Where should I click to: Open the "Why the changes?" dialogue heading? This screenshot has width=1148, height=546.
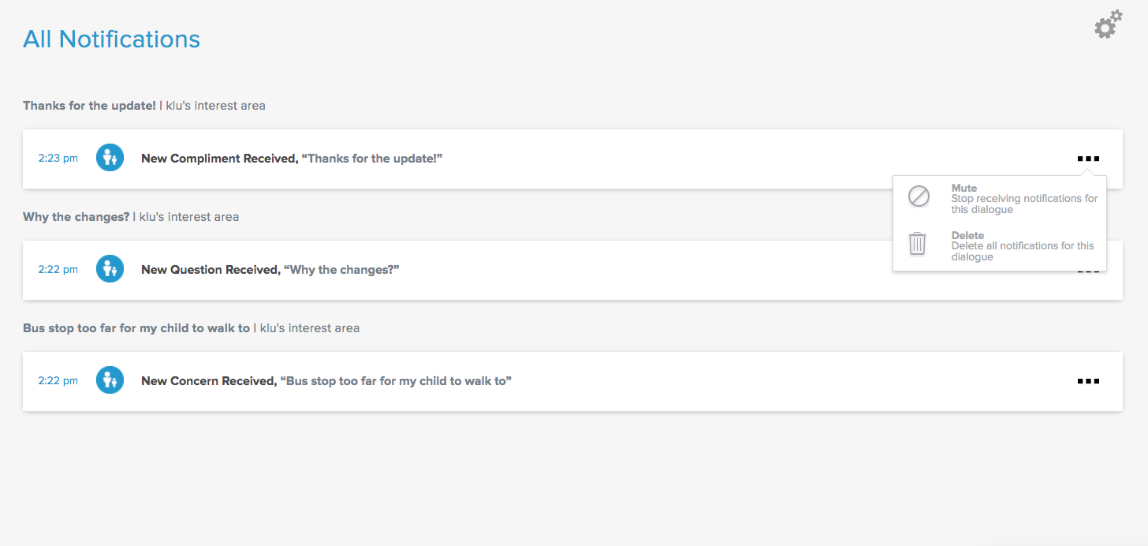point(76,217)
